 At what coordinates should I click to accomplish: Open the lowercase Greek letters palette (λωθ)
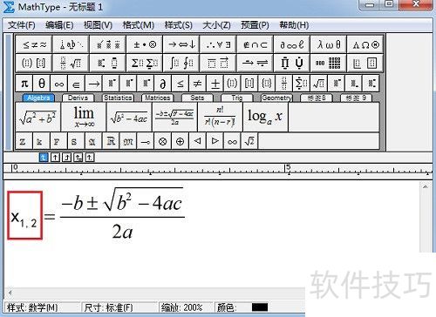pyautogui.click(x=328, y=44)
